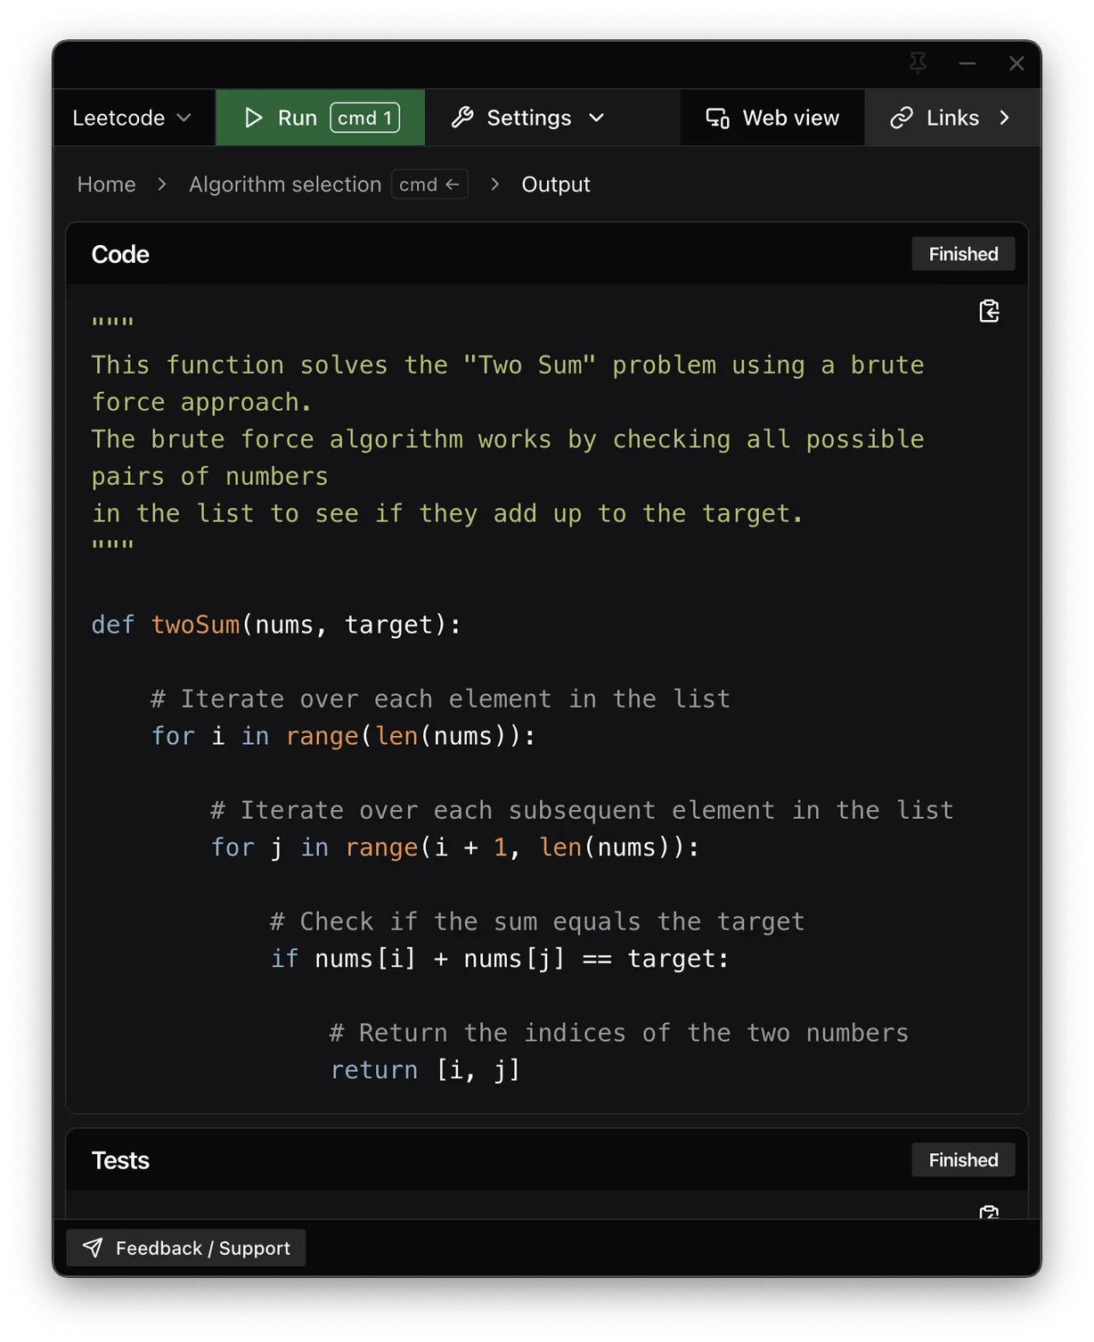
Task: Select the Run play icon
Action: [253, 118]
